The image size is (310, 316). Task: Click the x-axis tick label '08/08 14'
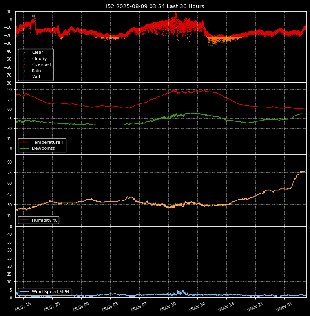[x=197, y=307]
